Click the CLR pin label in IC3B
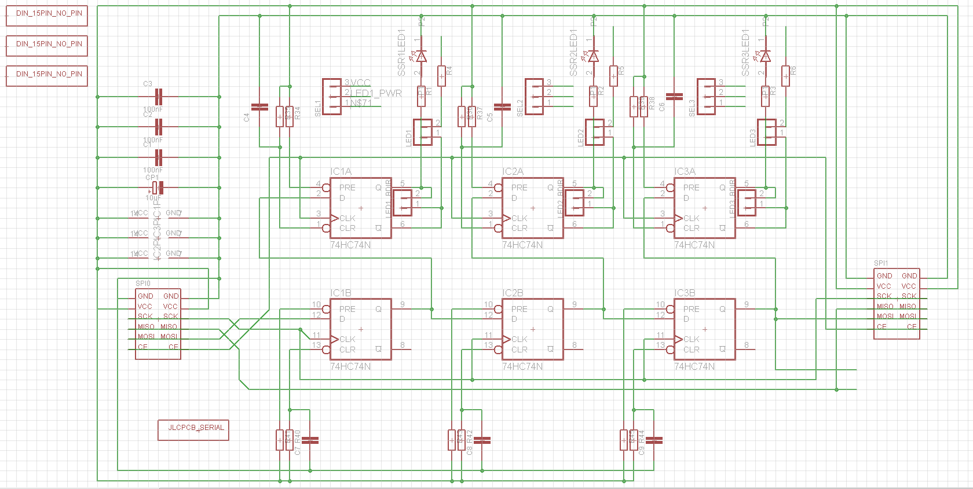This screenshot has height=489, width=973. pos(692,350)
